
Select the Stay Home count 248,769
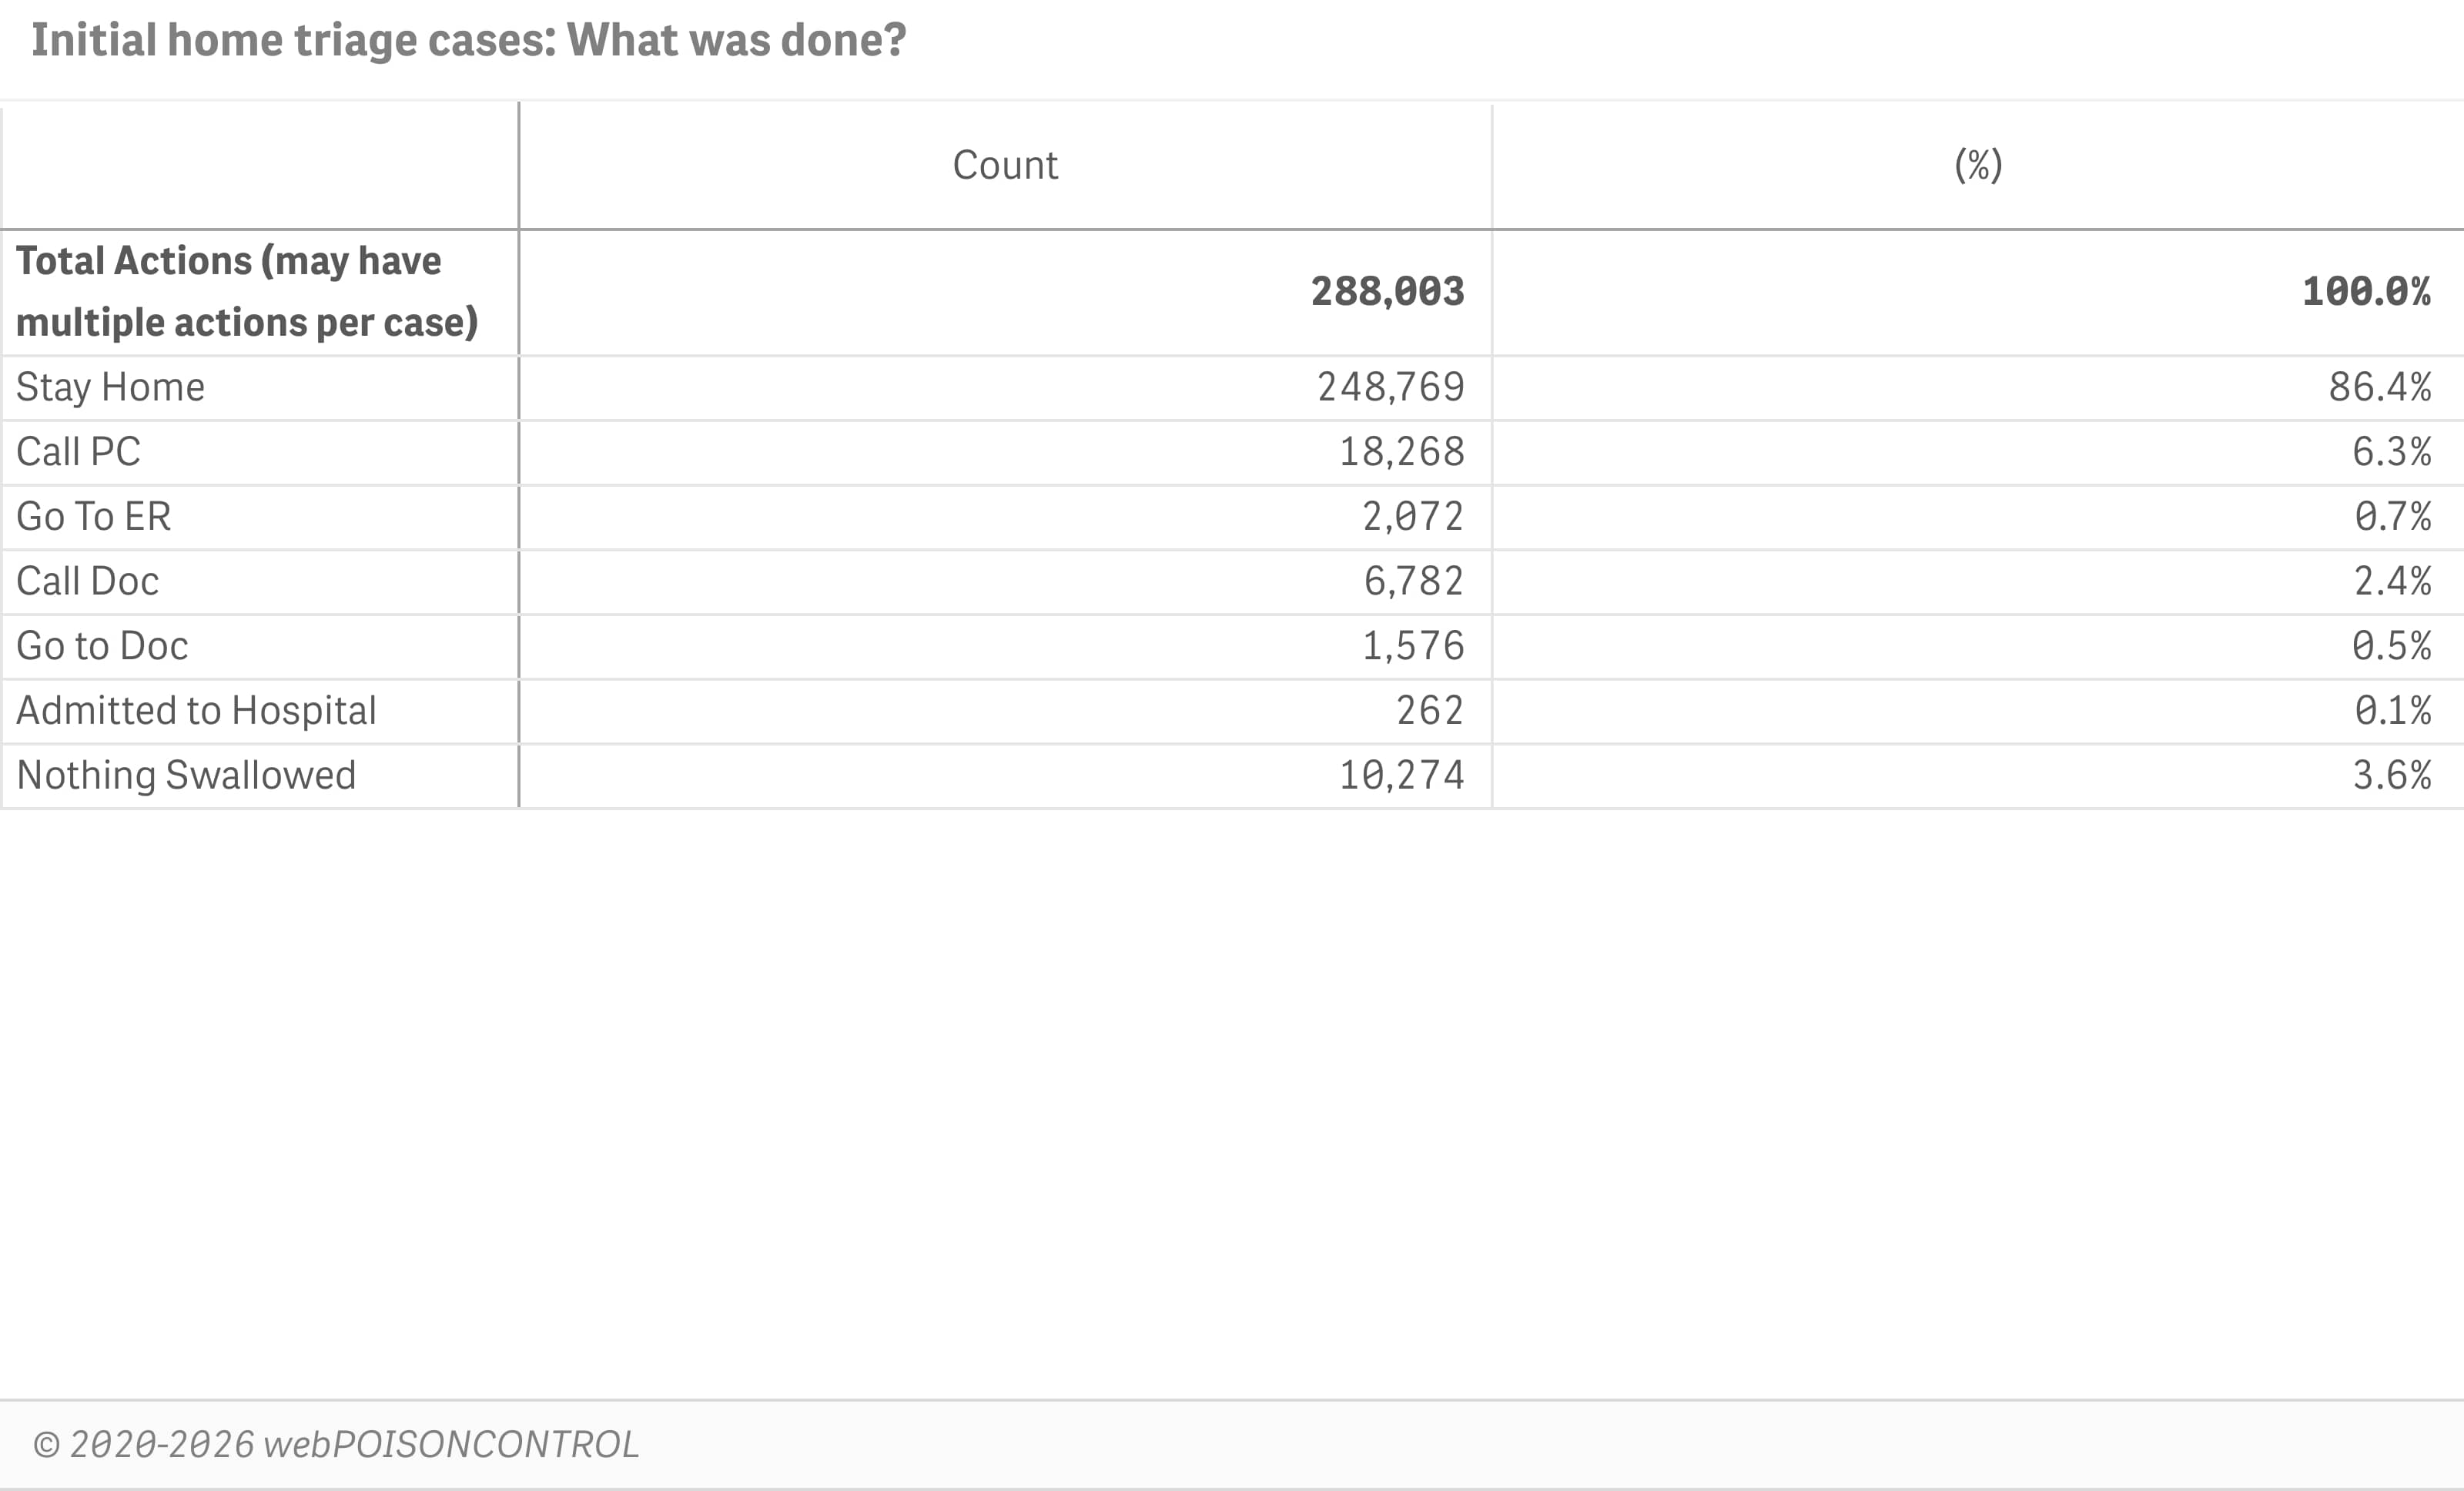coord(1390,387)
